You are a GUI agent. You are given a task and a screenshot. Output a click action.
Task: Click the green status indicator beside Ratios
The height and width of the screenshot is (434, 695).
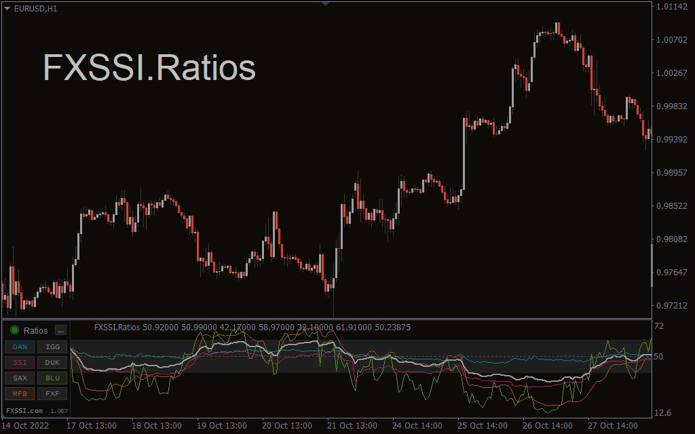pos(15,330)
